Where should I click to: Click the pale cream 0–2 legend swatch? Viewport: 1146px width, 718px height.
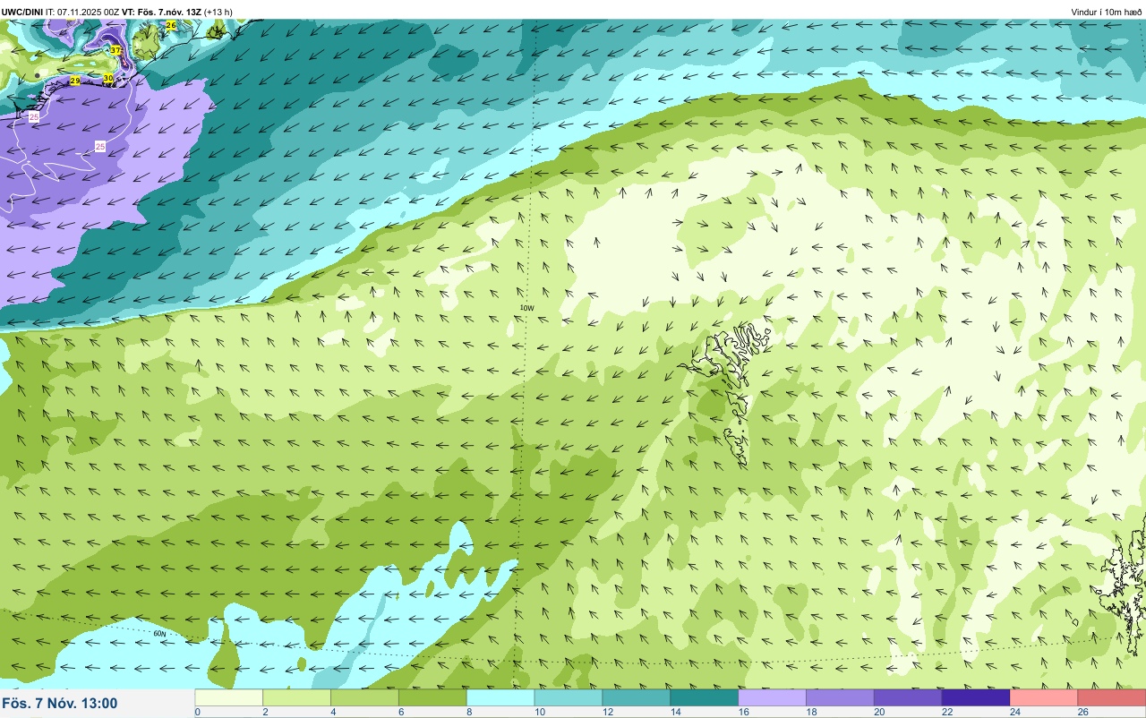(228, 697)
